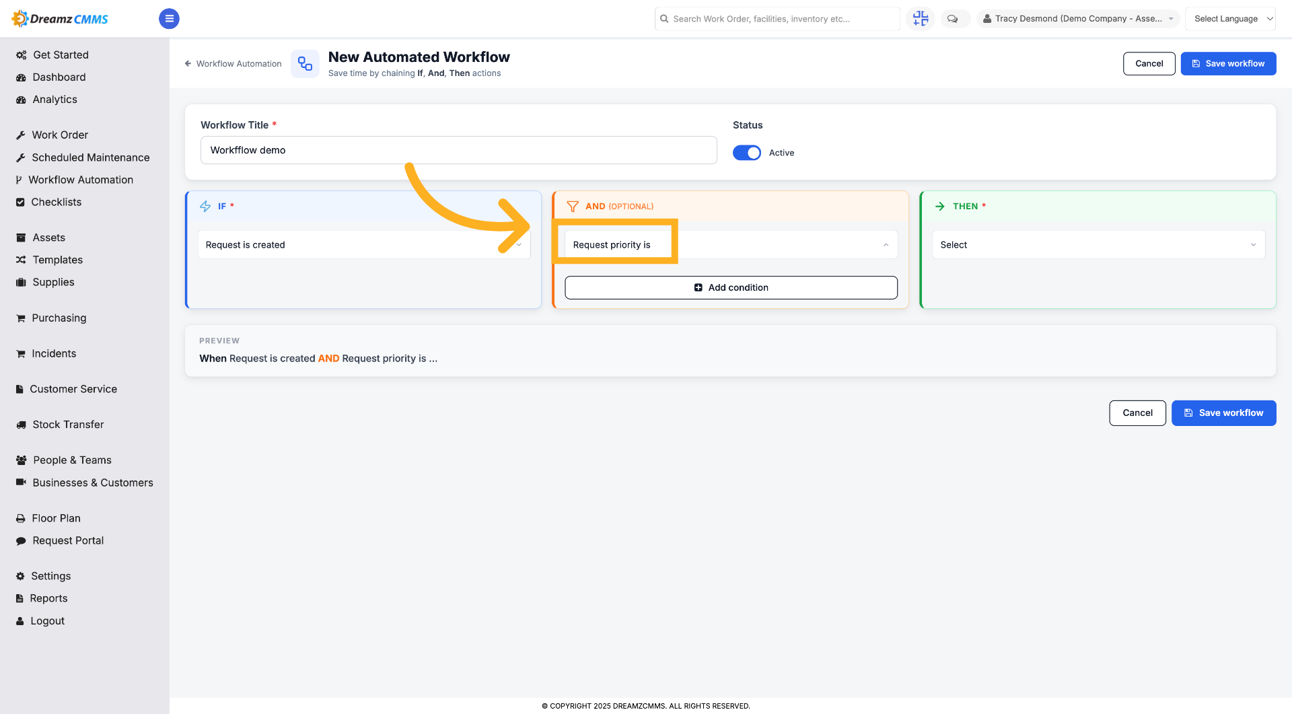This screenshot has height=714, width=1292.
Task: Expand the THEN Select dropdown
Action: [x=1098, y=245]
